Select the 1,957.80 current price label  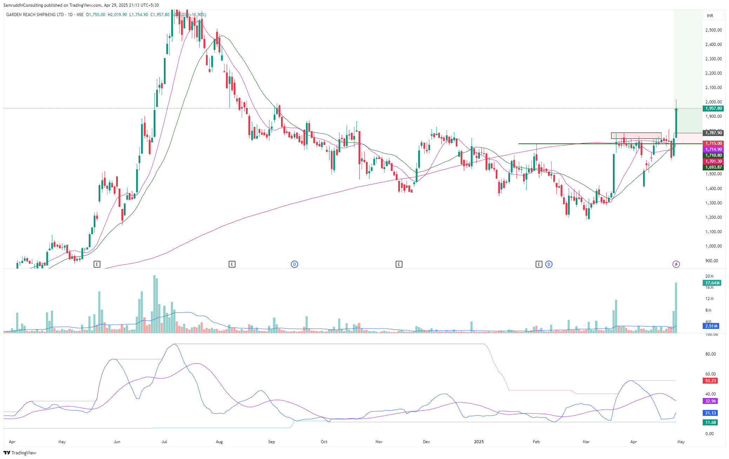[714, 108]
